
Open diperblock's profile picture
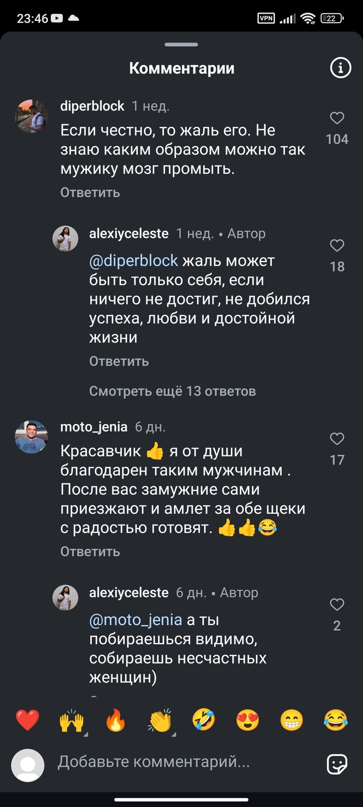tap(31, 116)
